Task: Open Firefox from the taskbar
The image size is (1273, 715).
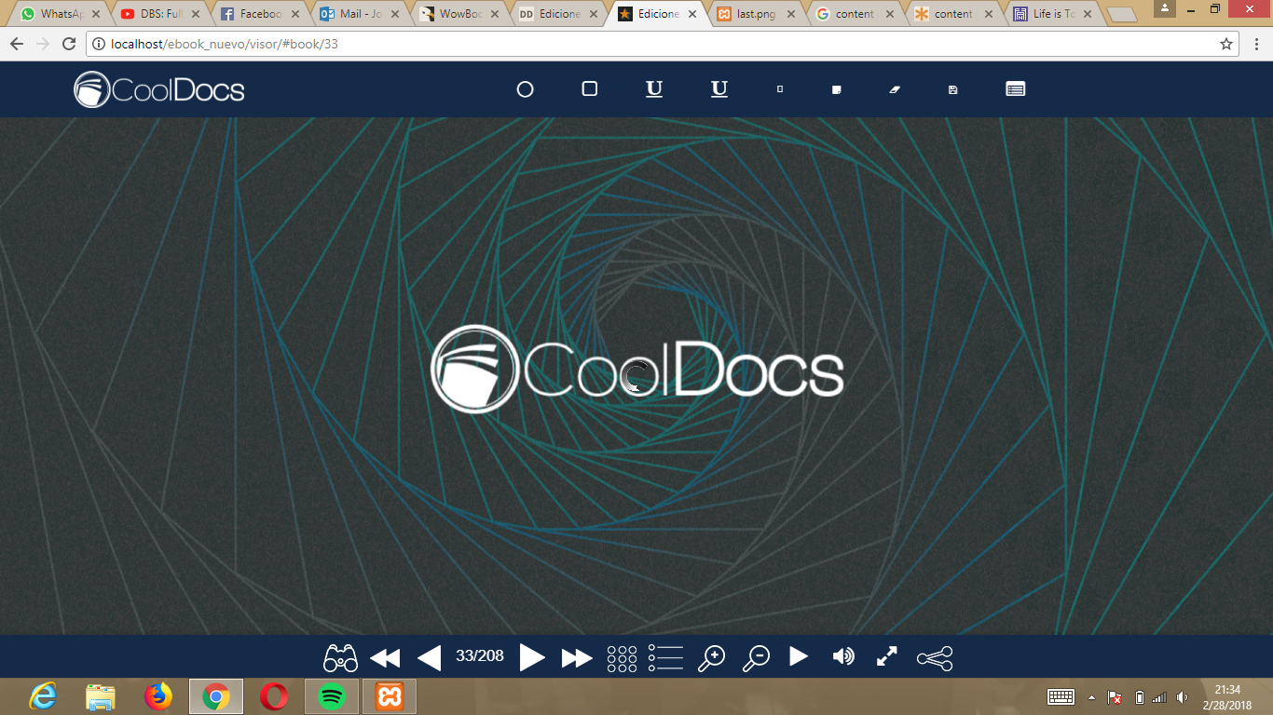Action: [158, 695]
